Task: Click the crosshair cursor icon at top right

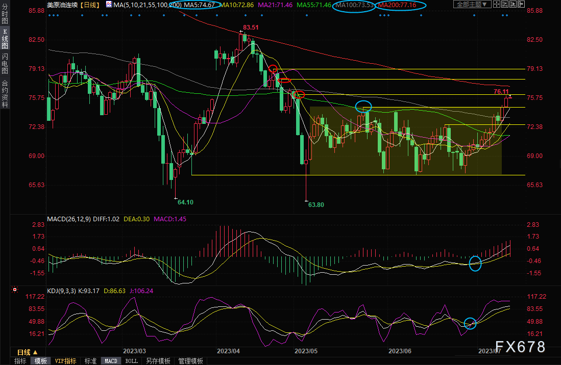Action: (497, 4)
